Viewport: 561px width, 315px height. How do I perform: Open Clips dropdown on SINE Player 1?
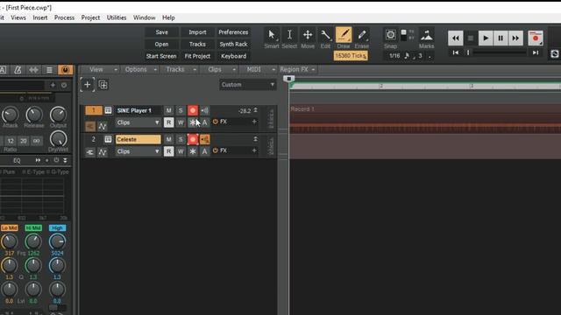click(x=138, y=122)
